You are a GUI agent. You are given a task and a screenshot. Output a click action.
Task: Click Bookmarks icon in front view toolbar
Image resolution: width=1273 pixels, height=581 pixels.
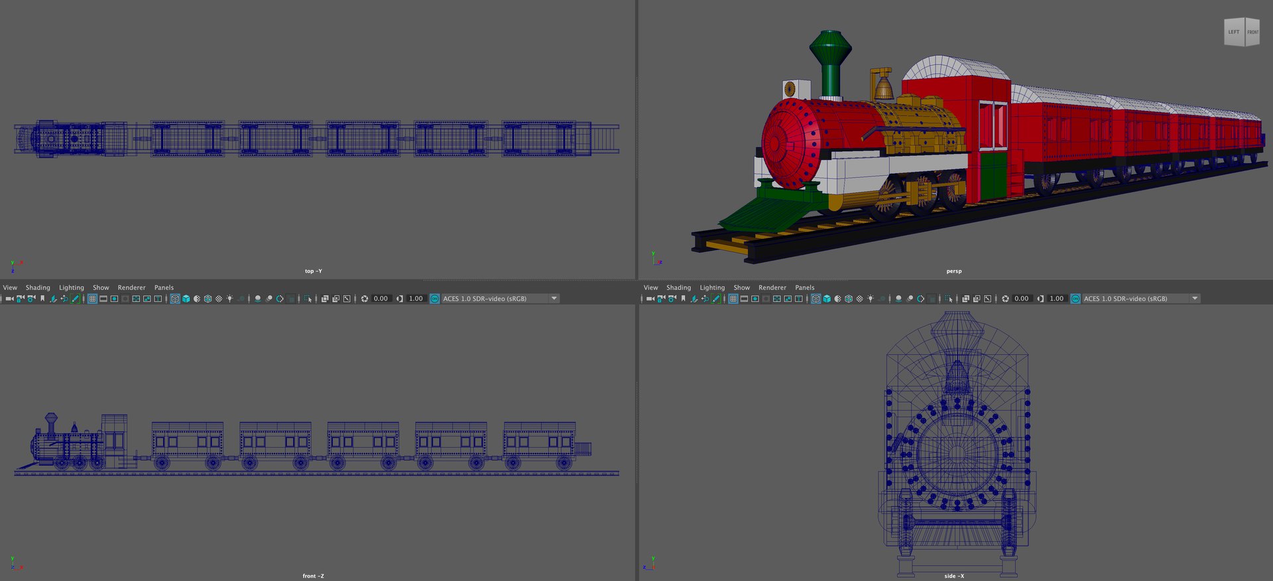42,298
